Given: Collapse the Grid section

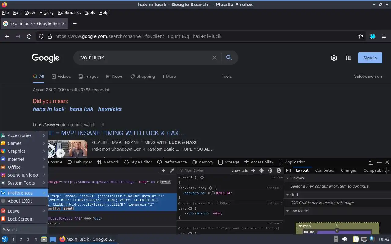Looking at the screenshot, I should coord(287,195).
